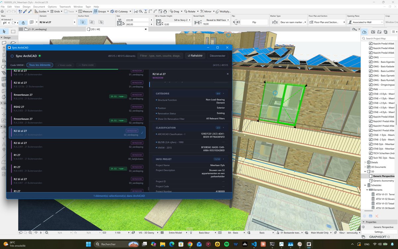Click the Sync ArchiCAD filter search field
398x249 pixels.
[x=160, y=56]
